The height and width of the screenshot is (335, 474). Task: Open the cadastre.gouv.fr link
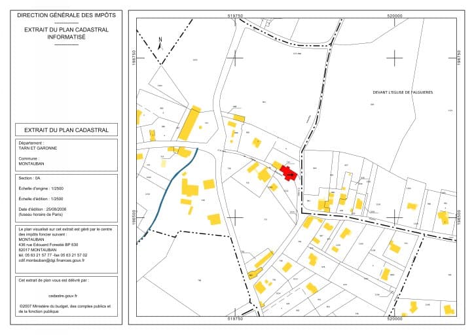click(x=65, y=296)
